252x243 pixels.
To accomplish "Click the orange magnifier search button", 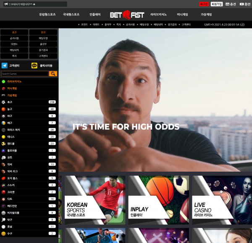I will click(53, 74).
